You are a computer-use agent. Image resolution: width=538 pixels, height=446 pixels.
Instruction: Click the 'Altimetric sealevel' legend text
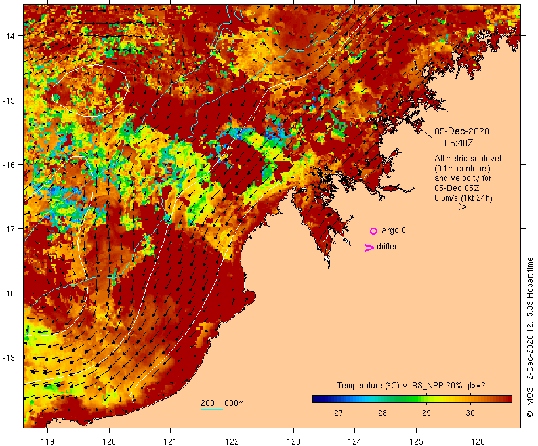coord(468,159)
